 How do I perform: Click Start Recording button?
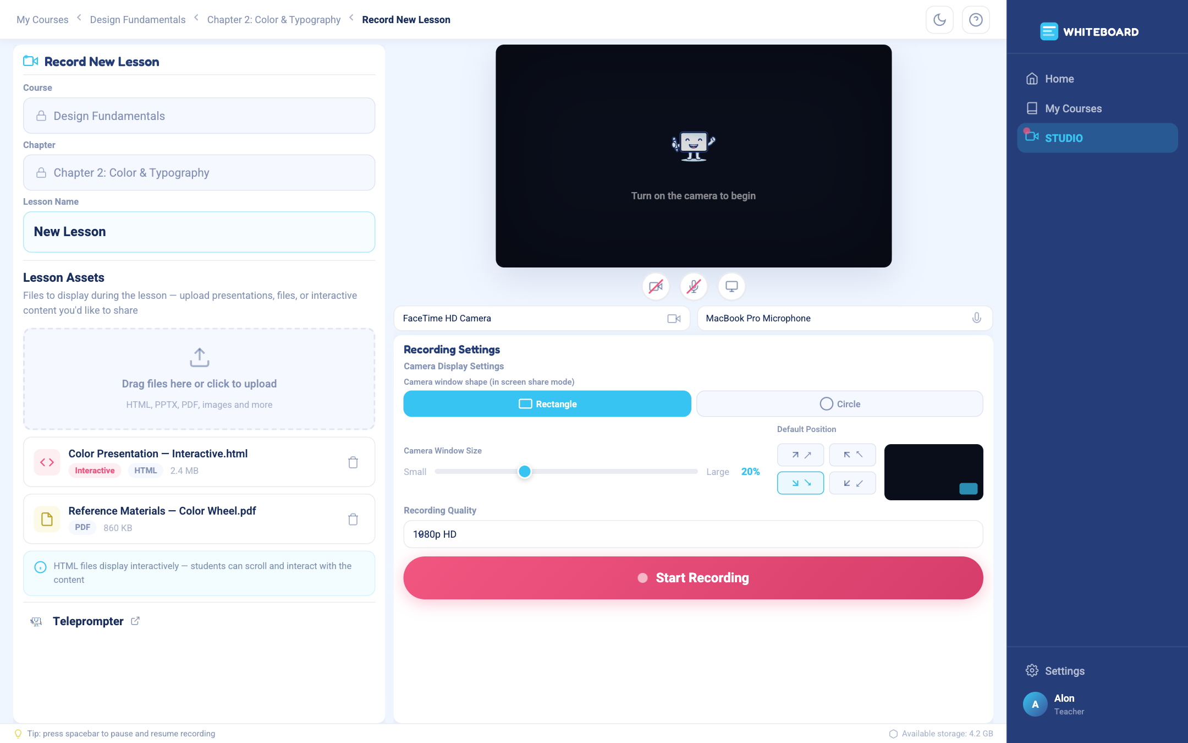click(693, 578)
